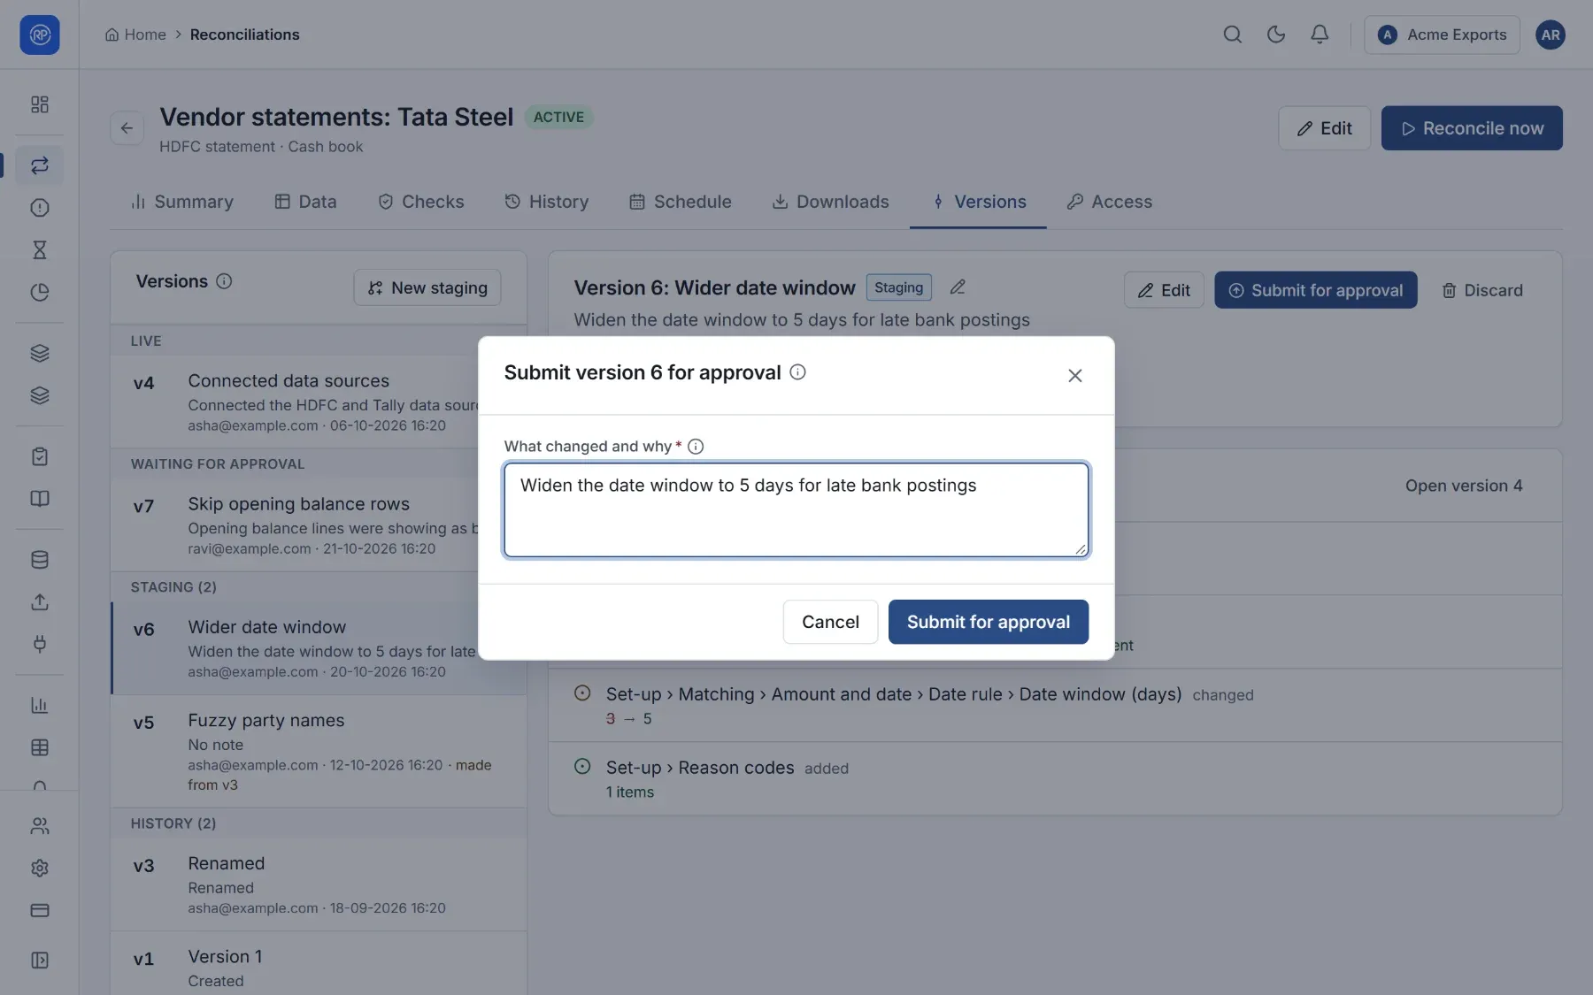
Task: Open the clipboard check icon in sidebar
Action: tap(39, 456)
